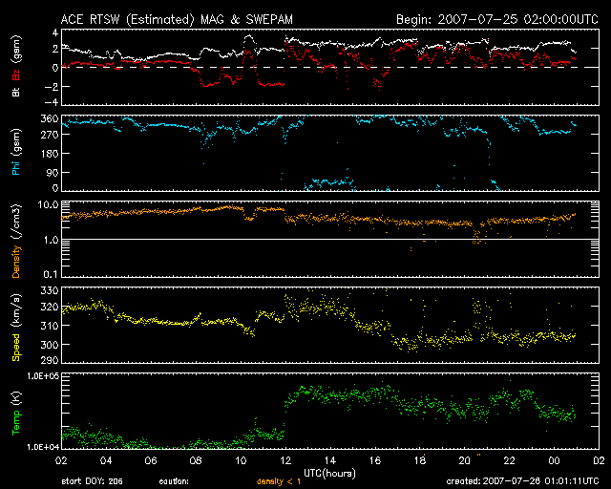
Task: Click the title 'ACE RTSW (Estimated) MAG & SWEPAM'
Action: coord(177,20)
